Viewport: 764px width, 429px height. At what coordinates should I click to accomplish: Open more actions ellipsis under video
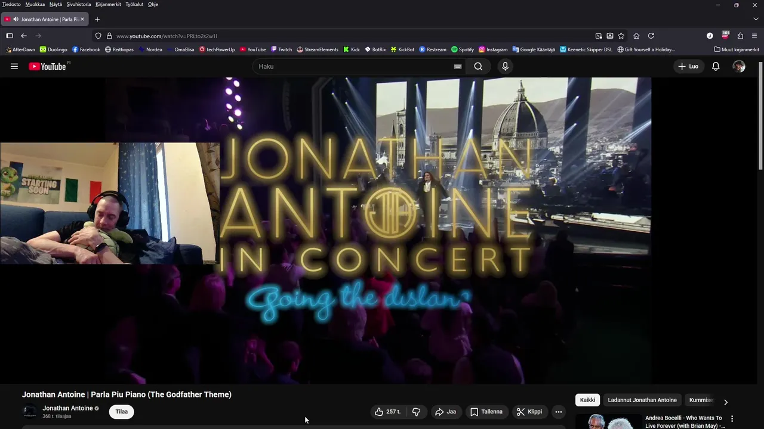558,412
